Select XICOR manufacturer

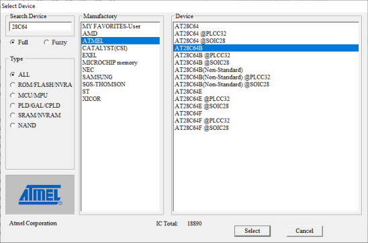121,99
